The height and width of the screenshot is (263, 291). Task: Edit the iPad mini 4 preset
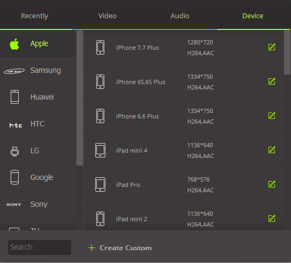(272, 150)
